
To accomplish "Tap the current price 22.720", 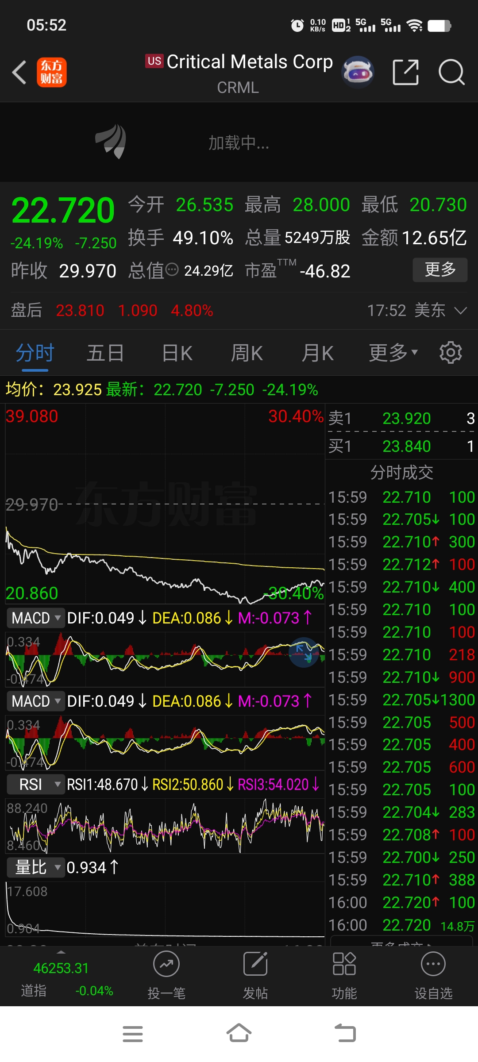I will (63, 210).
